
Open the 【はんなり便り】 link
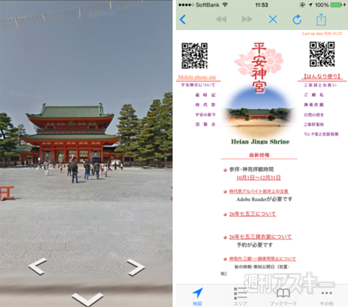(x=322, y=77)
